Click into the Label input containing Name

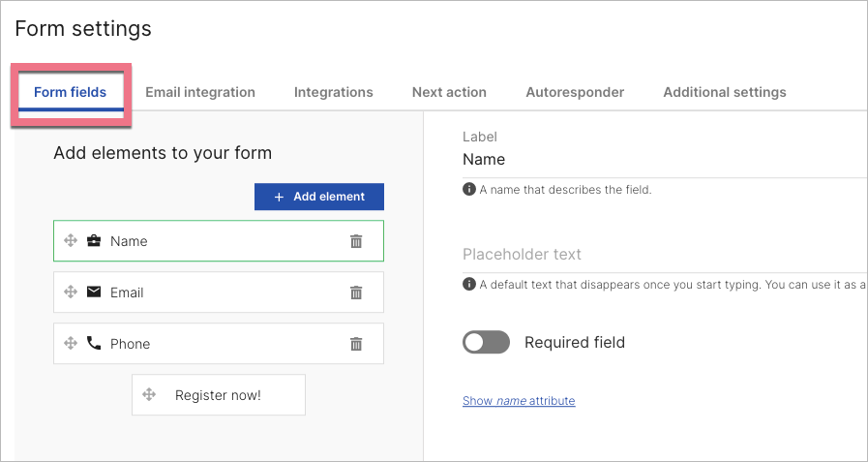658,160
